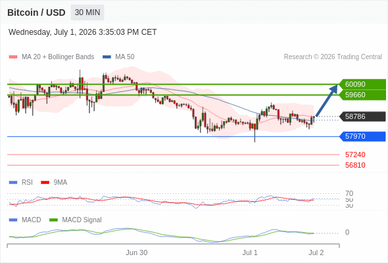388x263 pixels.
Task: Click the 57970 blue pivot label
Action: [x=362, y=136]
